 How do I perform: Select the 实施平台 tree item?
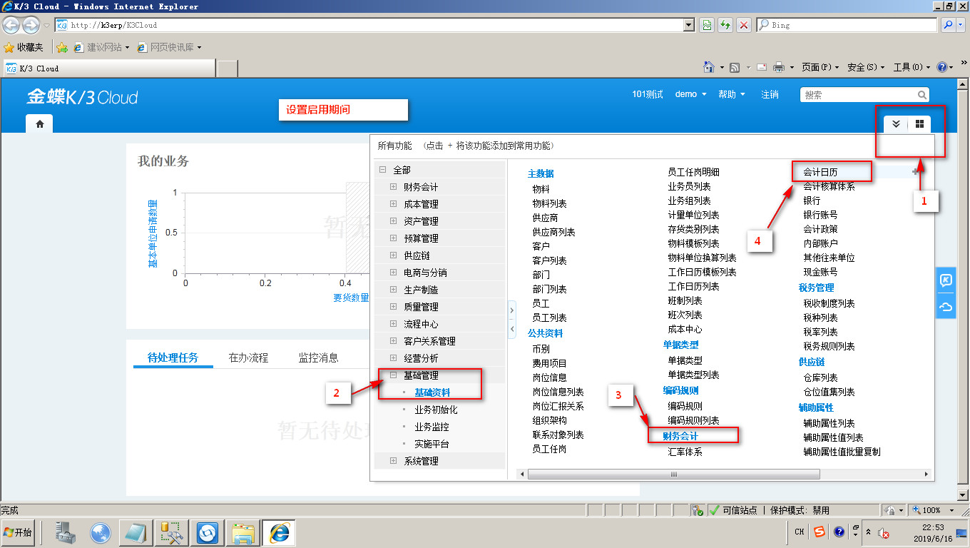coord(432,444)
